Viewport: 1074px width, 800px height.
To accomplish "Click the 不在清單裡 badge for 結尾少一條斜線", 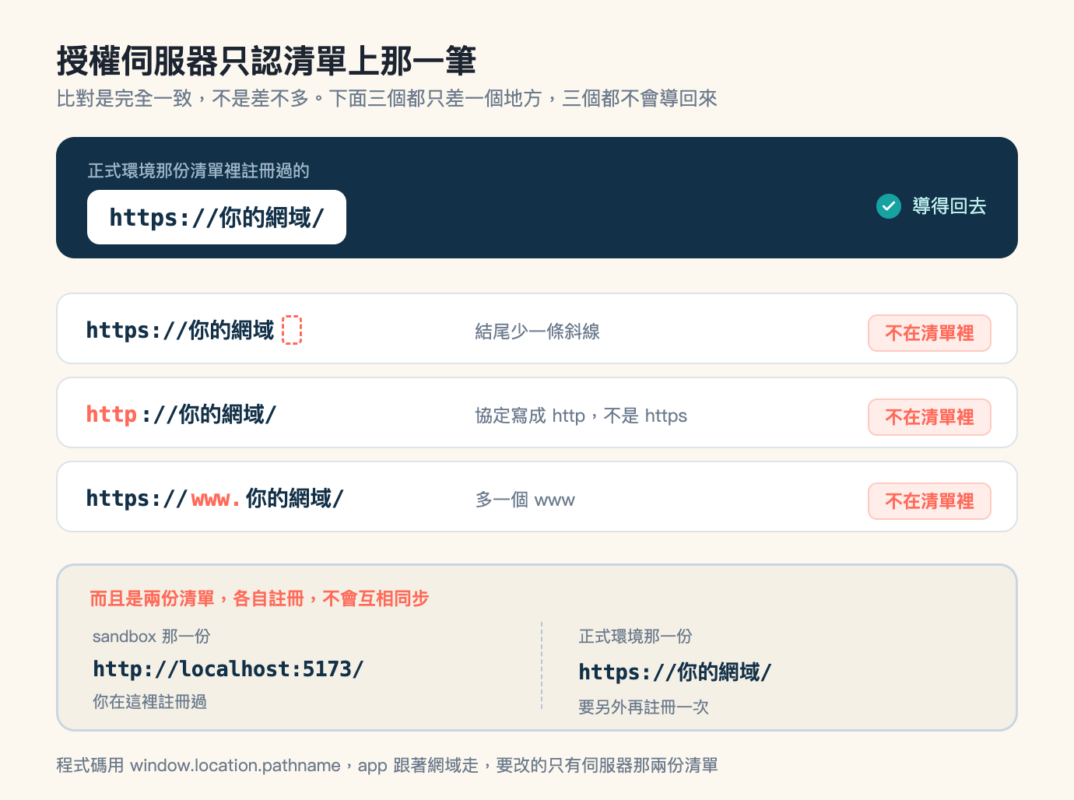I will tap(929, 333).
